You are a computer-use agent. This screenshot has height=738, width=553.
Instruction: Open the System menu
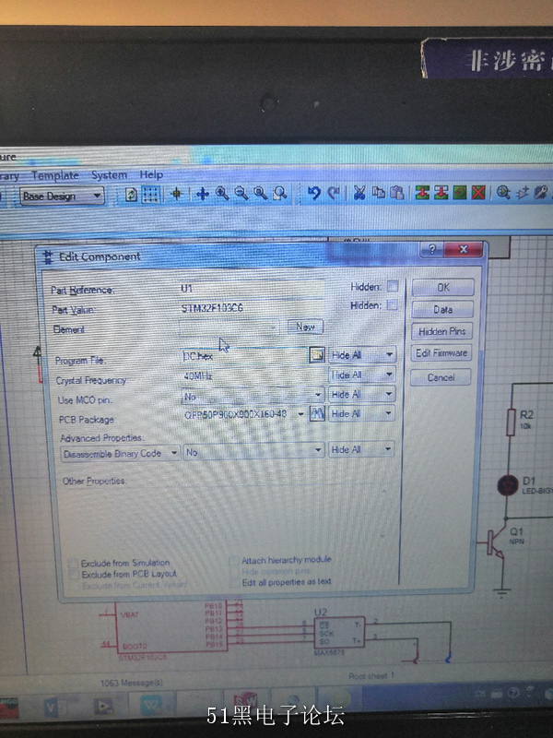[x=109, y=175]
